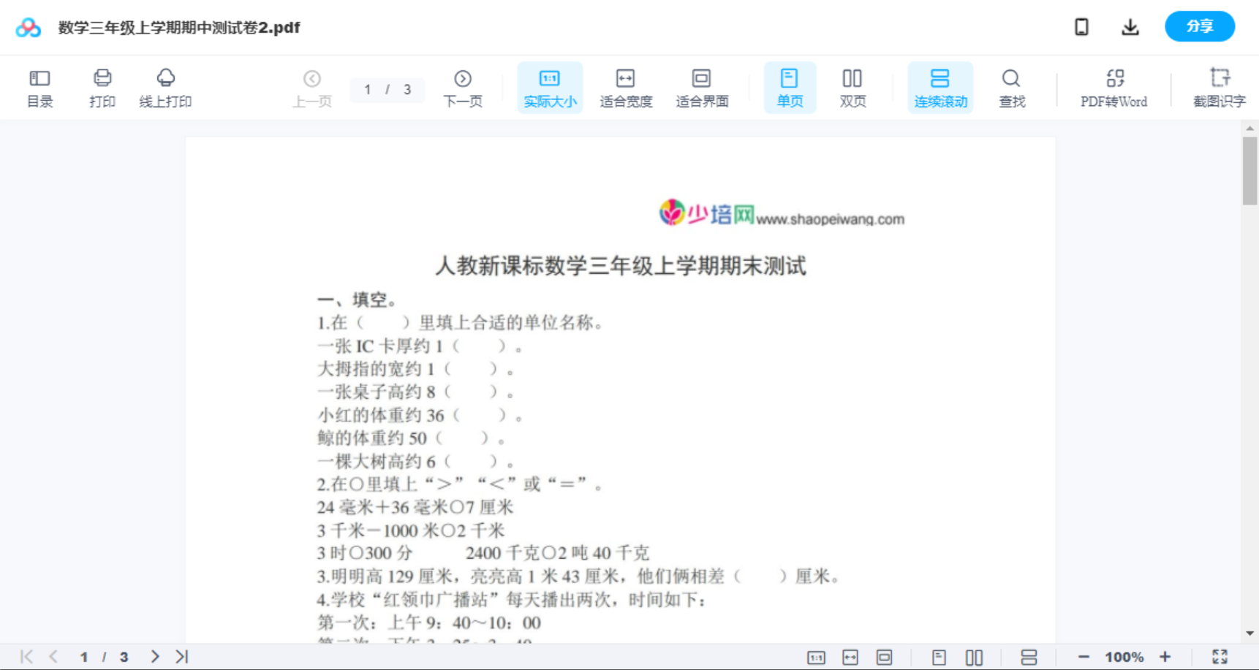Disable 连续滚动 continuous scrolling
Screen dimensions: 1259x670
(x=940, y=87)
